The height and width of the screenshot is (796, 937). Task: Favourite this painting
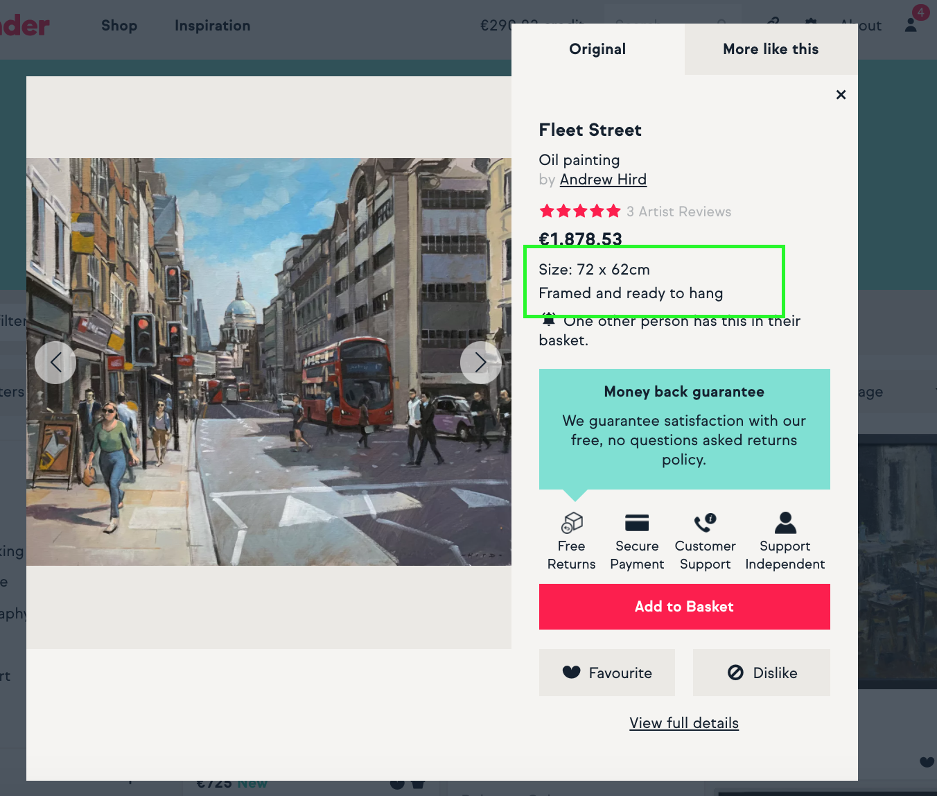point(607,673)
